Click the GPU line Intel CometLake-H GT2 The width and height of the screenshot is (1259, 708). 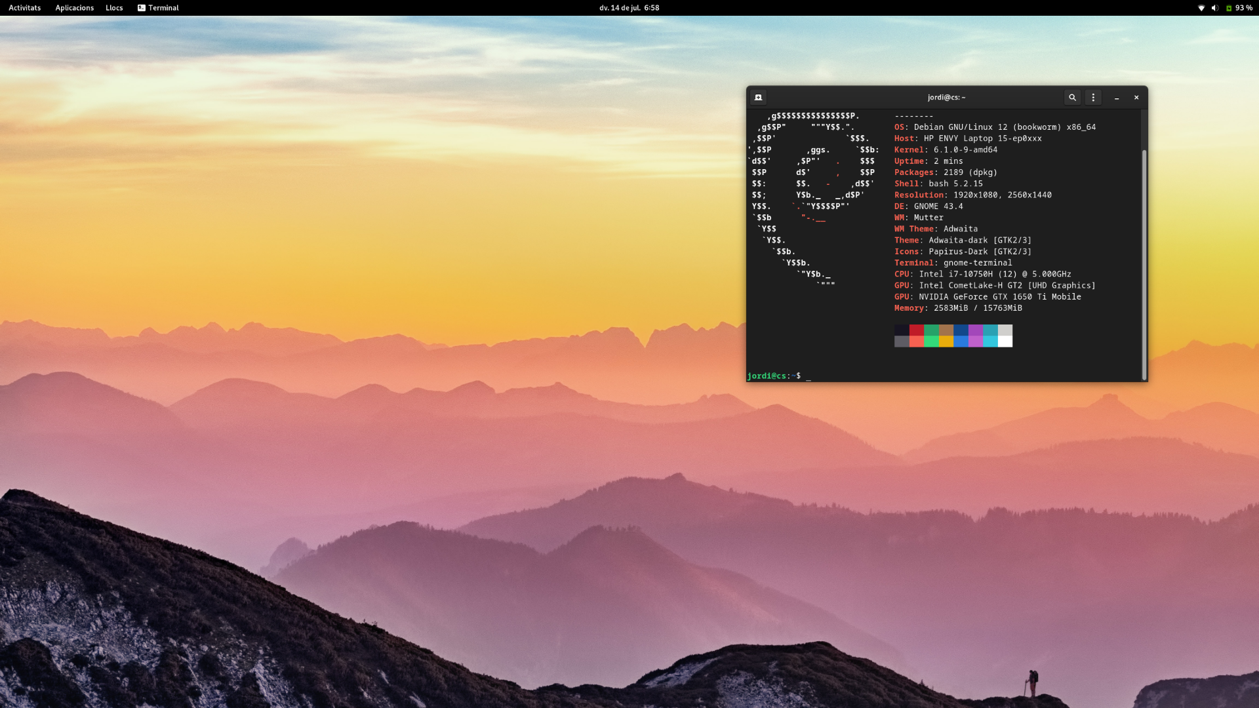[995, 286]
